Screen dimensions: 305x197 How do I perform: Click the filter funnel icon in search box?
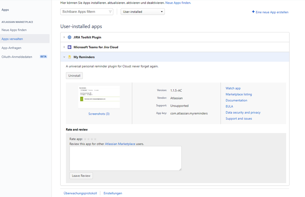click(x=110, y=12)
